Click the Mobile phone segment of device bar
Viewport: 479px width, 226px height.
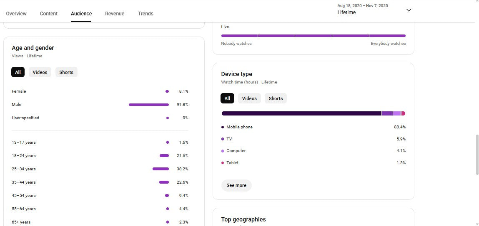301,113
